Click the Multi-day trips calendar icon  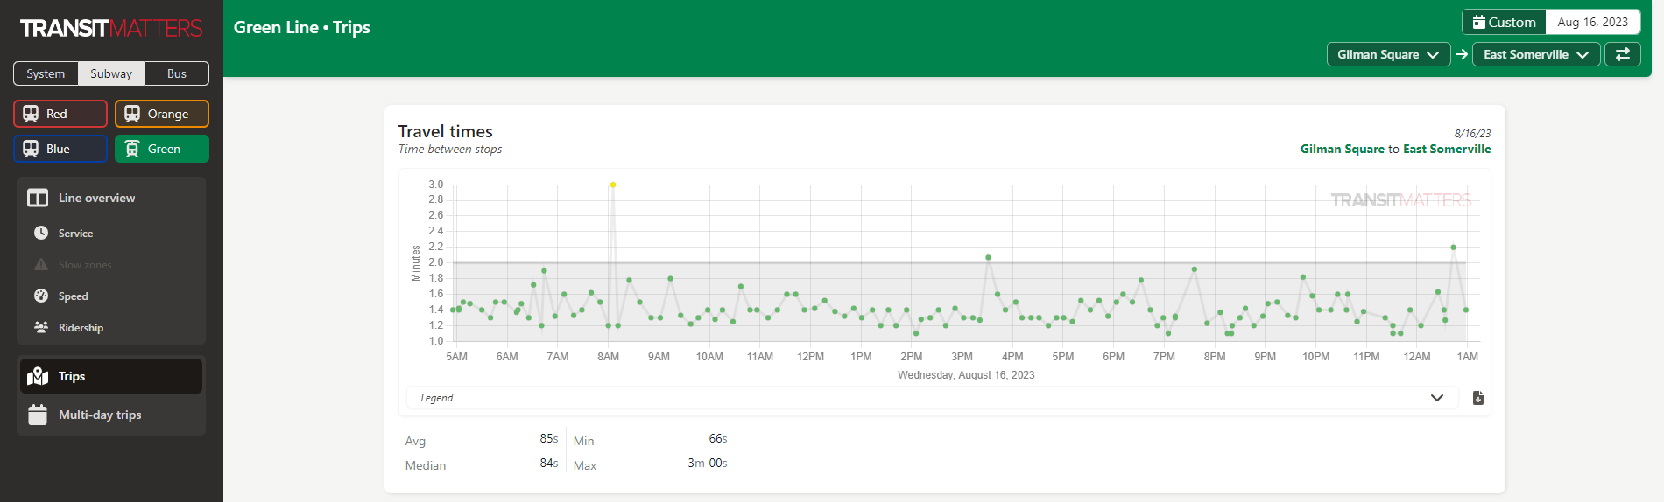pyautogui.click(x=38, y=415)
